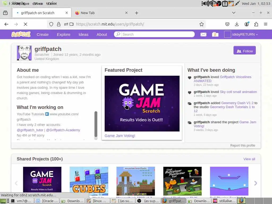The height and width of the screenshot is (204, 272).
Task: Click the YouTube play icon in working-on text
Action: pyautogui.click(x=47, y=114)
